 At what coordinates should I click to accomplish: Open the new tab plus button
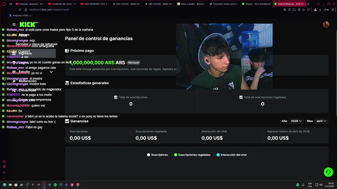[x=308, y=4]
